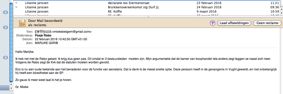Select recipient MARIJKE GARIB
Screen dimensions: 283x94
[46, 43]
